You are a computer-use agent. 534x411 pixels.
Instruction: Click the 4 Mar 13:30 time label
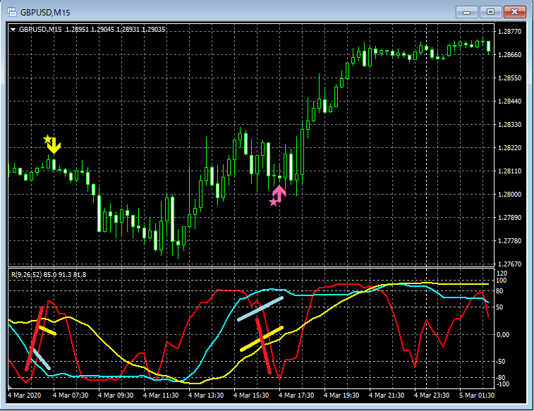coord(206,395)
